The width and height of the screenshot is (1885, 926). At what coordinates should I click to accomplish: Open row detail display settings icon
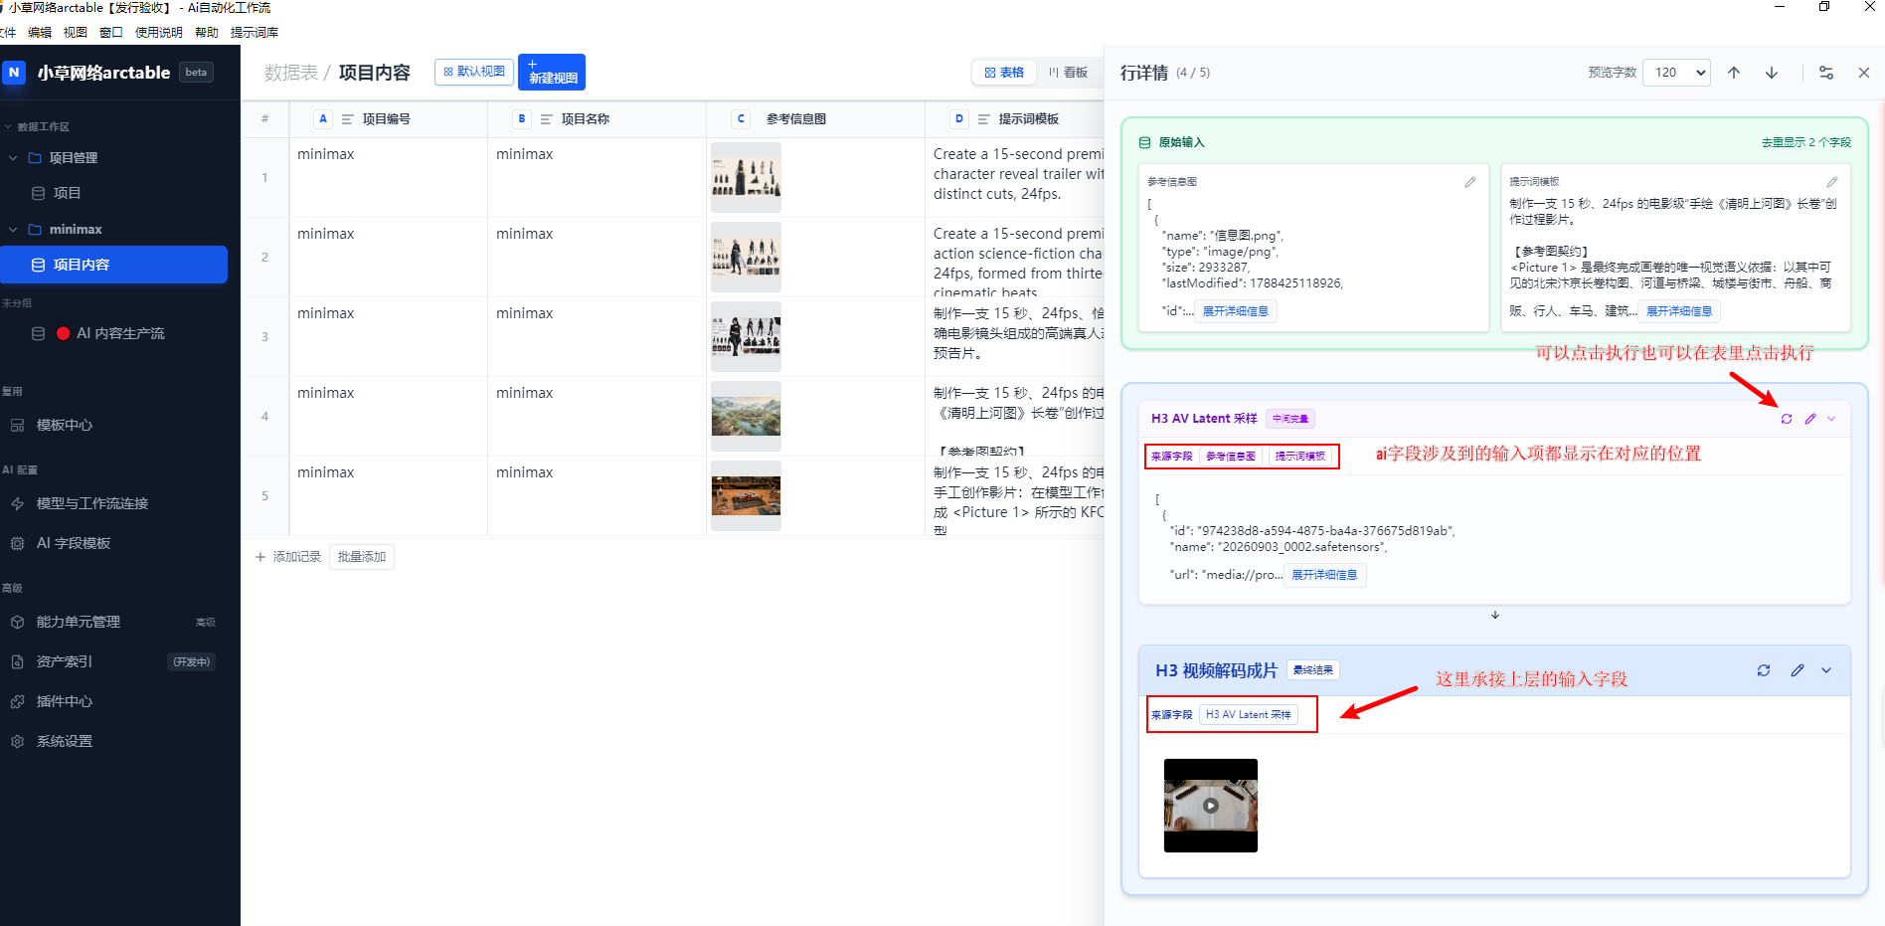tap(1826, 73)
